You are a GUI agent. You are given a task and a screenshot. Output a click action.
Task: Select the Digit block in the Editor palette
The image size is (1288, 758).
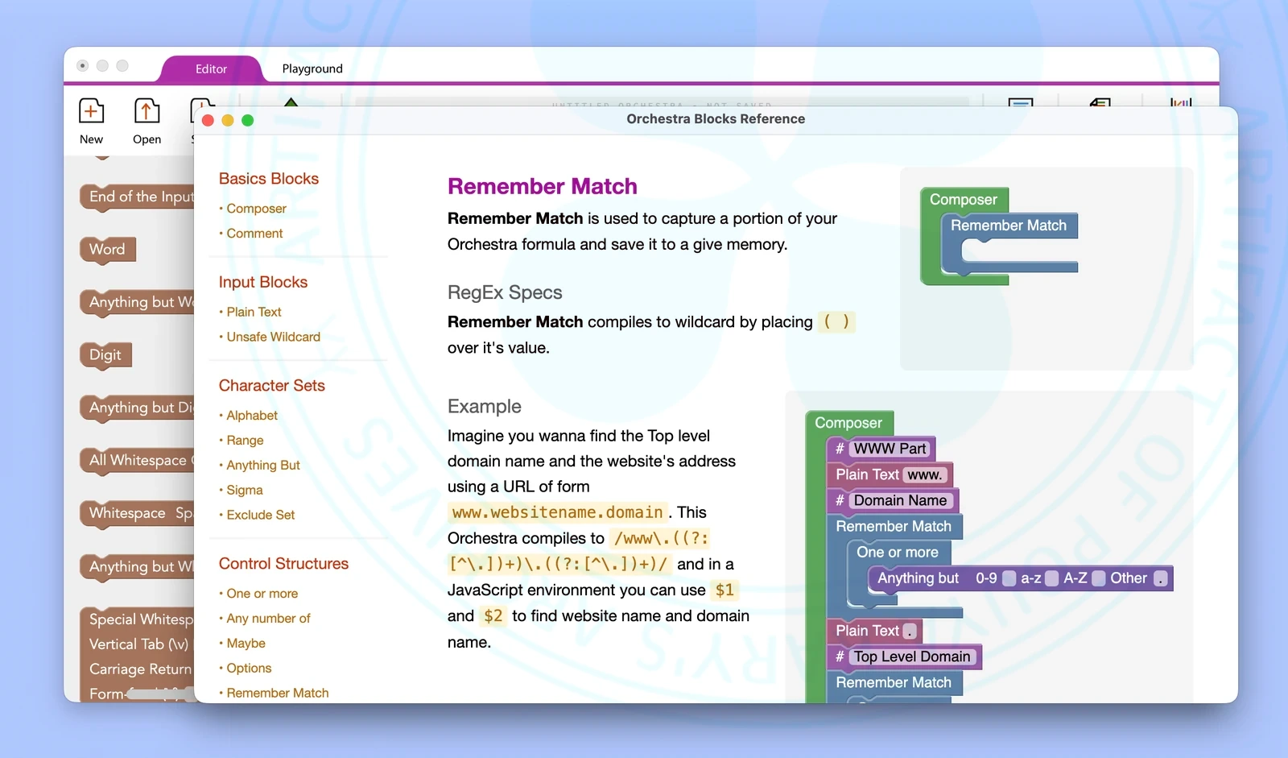click(x=105, y=355)
